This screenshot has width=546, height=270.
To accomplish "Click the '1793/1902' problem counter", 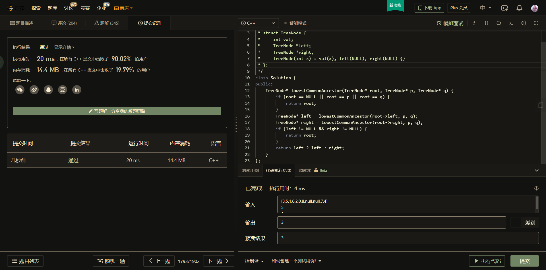I will (189, 261).
